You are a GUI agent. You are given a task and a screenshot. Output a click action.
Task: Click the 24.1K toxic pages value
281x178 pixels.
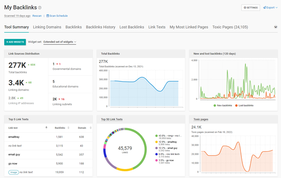coord(196,127)
